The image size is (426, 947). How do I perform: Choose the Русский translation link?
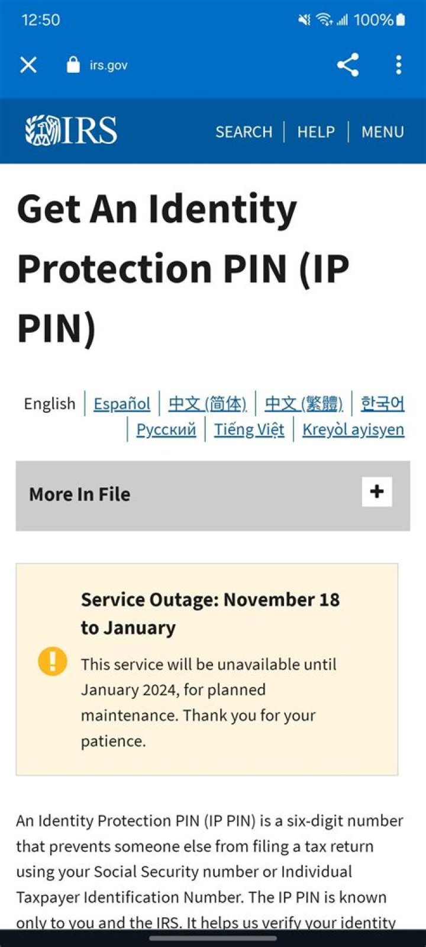click(166, 429)
